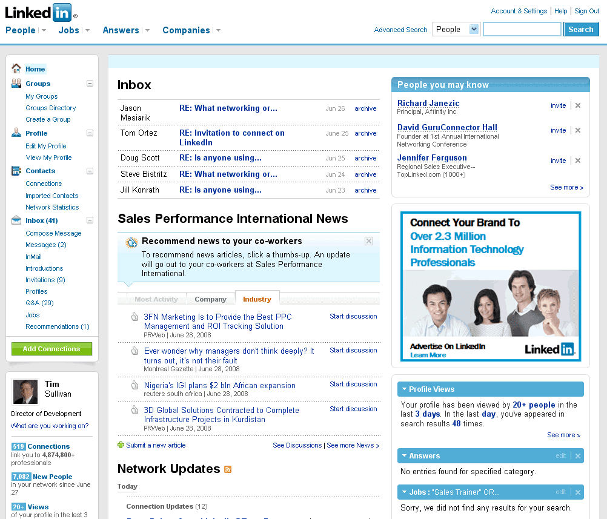Click the RSS feed icon beside Network Updates
This screenshot has width=607, height=519.
coord(228,469)
